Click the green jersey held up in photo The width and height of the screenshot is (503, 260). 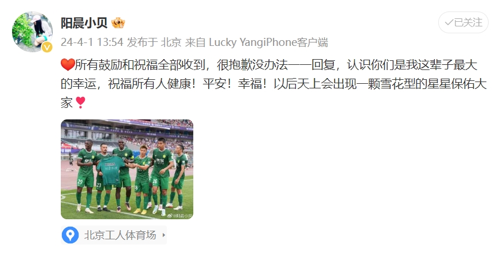pos(111,170)
